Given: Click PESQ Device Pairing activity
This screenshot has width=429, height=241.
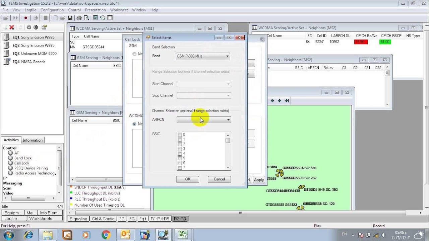Looking at the screenshot, I should pyautogui.click(x=31, y=168).
